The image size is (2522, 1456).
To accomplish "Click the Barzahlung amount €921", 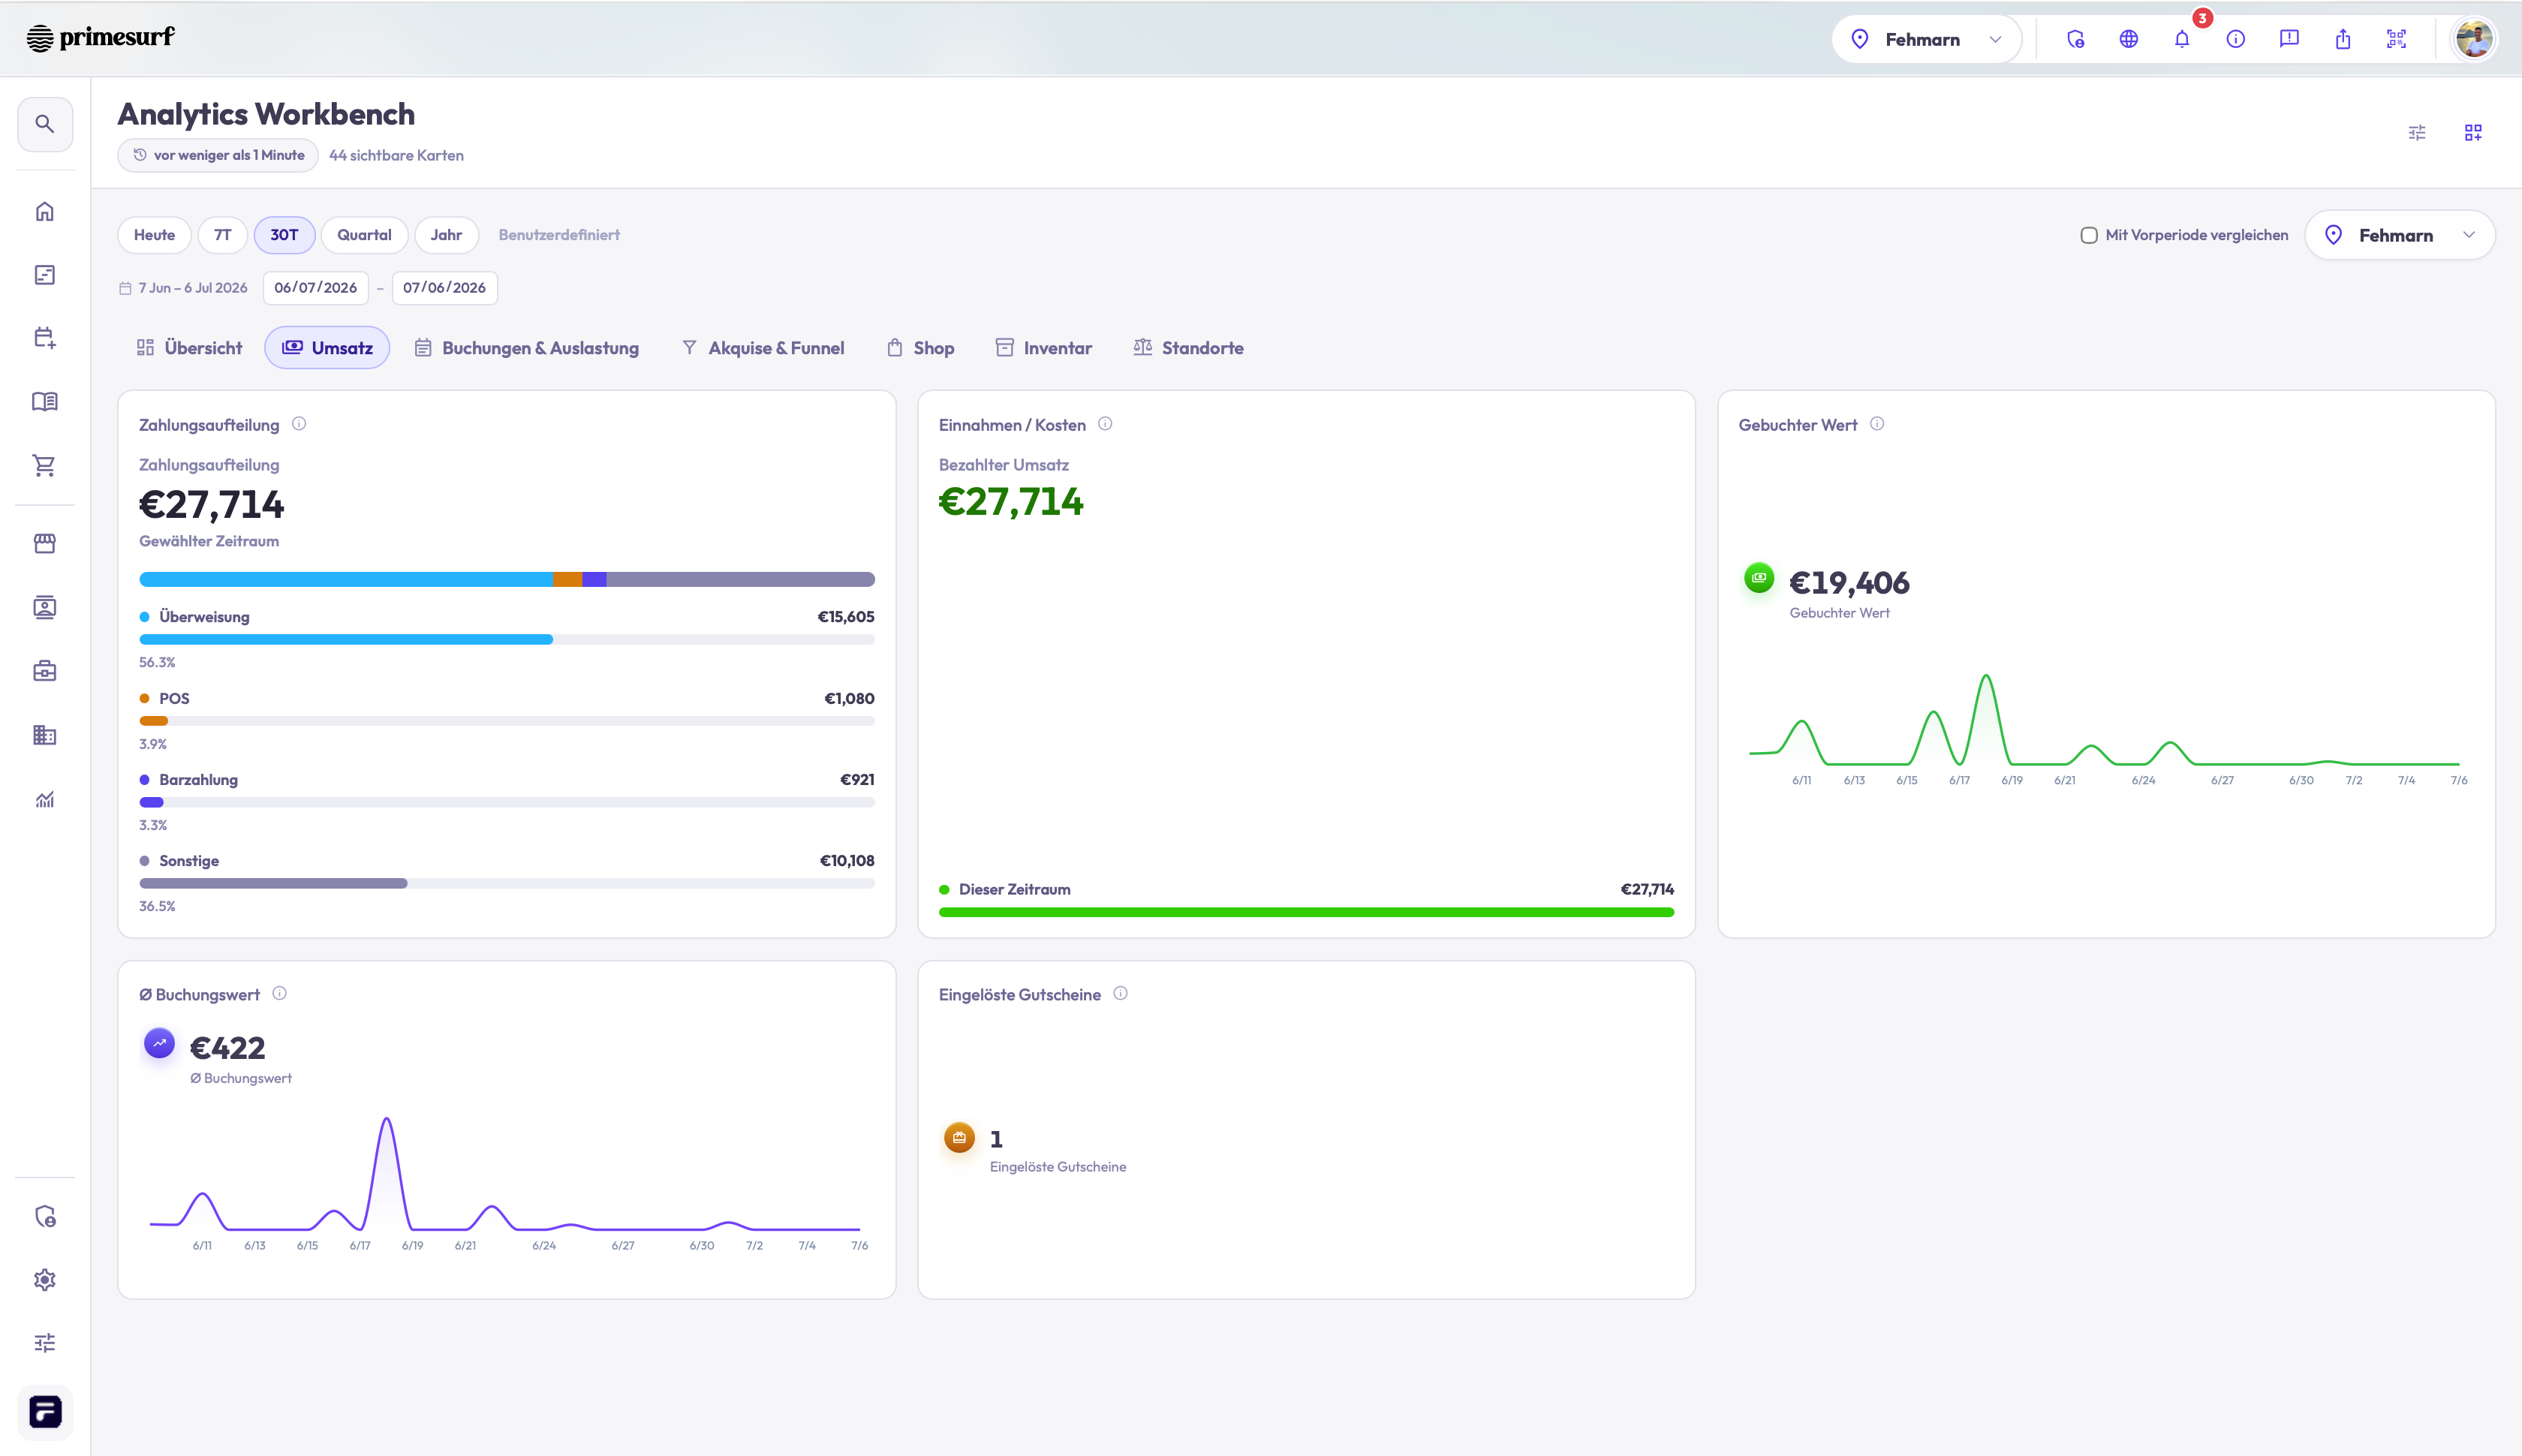I will coord(857,780).
